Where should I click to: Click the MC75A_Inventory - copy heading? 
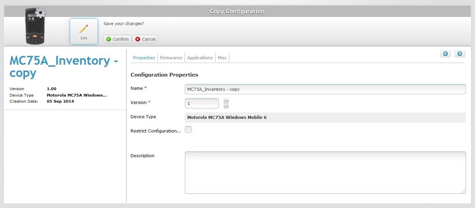64,67
